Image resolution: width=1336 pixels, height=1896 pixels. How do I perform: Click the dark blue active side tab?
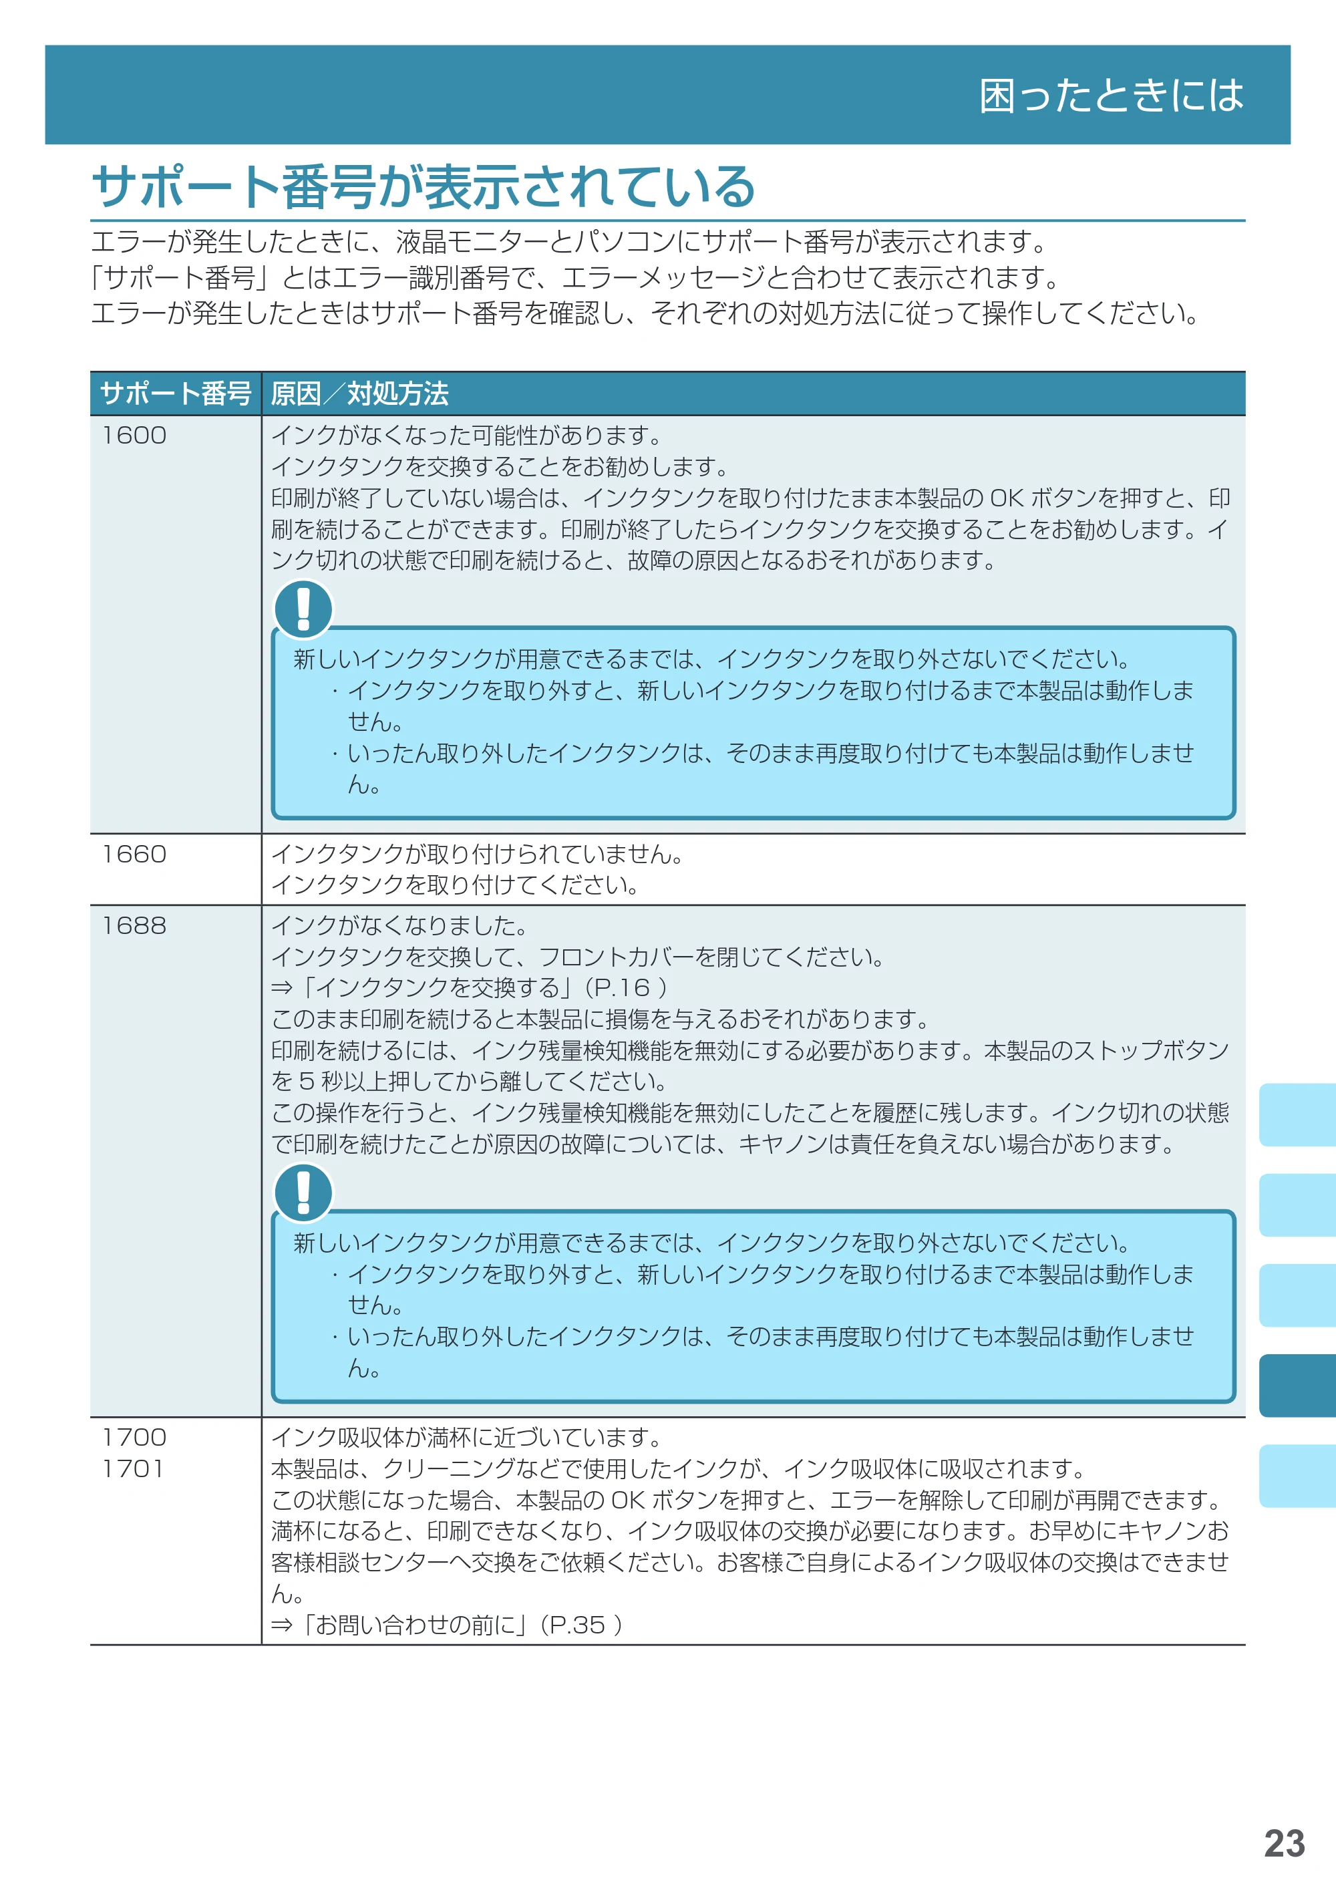(x=1297, y=1385)
